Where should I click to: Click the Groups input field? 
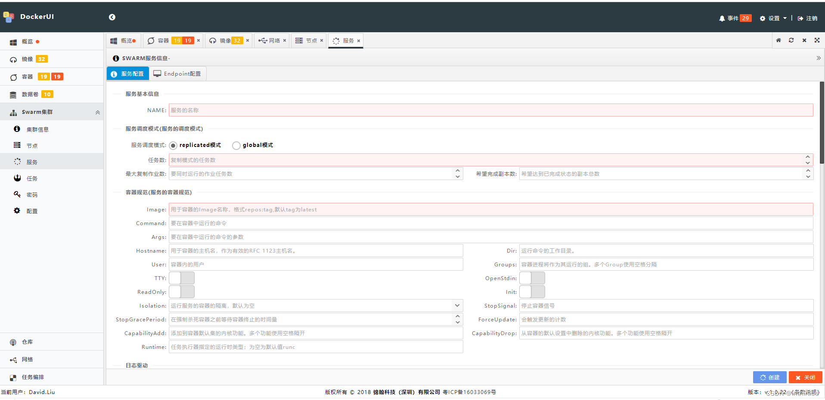[667, 265]
